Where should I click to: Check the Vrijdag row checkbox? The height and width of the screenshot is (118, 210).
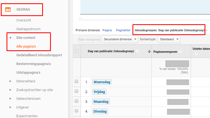coord(76,91)
